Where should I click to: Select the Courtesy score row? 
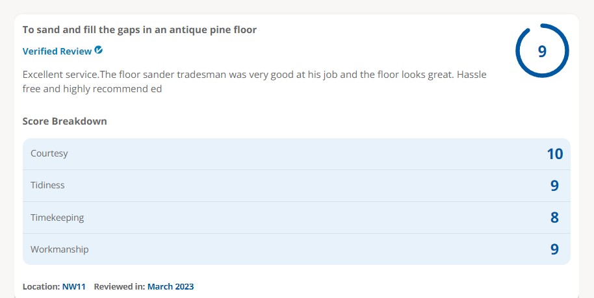(296, 154)
